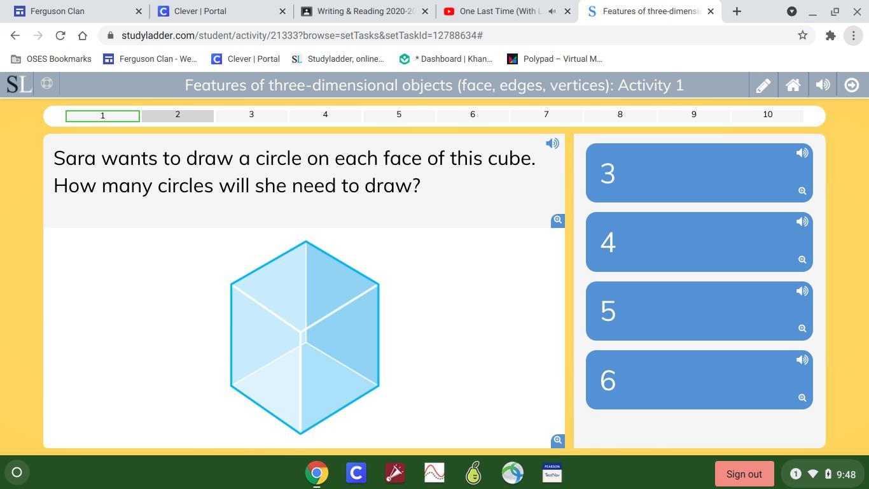Viewport: 869px width, 489px height.
Task: Open Studyladder bookmark
Action: coord(338,59)
